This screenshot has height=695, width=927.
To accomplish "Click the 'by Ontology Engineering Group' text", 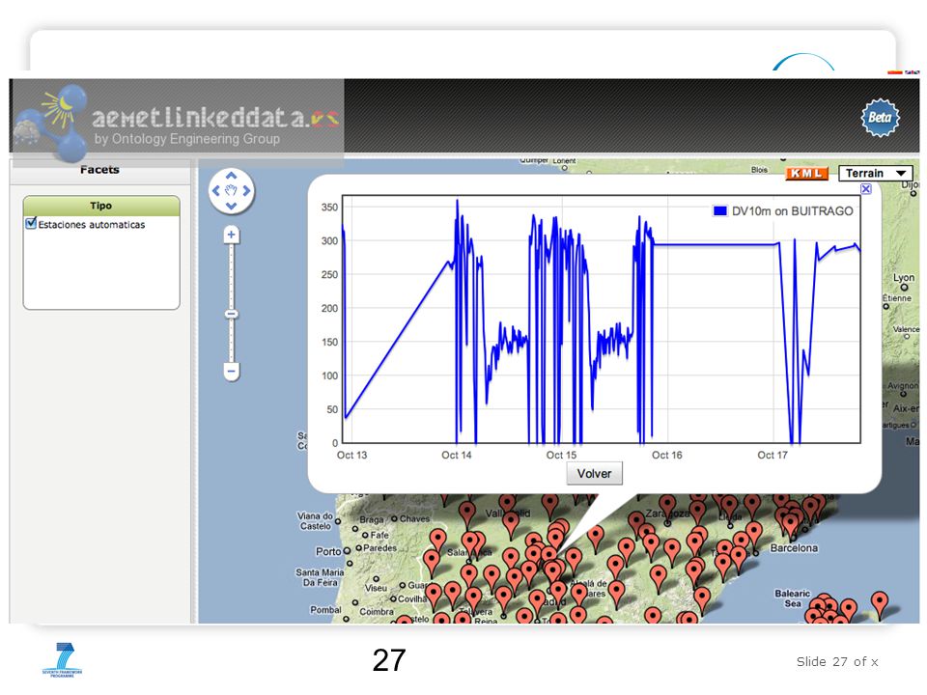I will tap(186, 139).
